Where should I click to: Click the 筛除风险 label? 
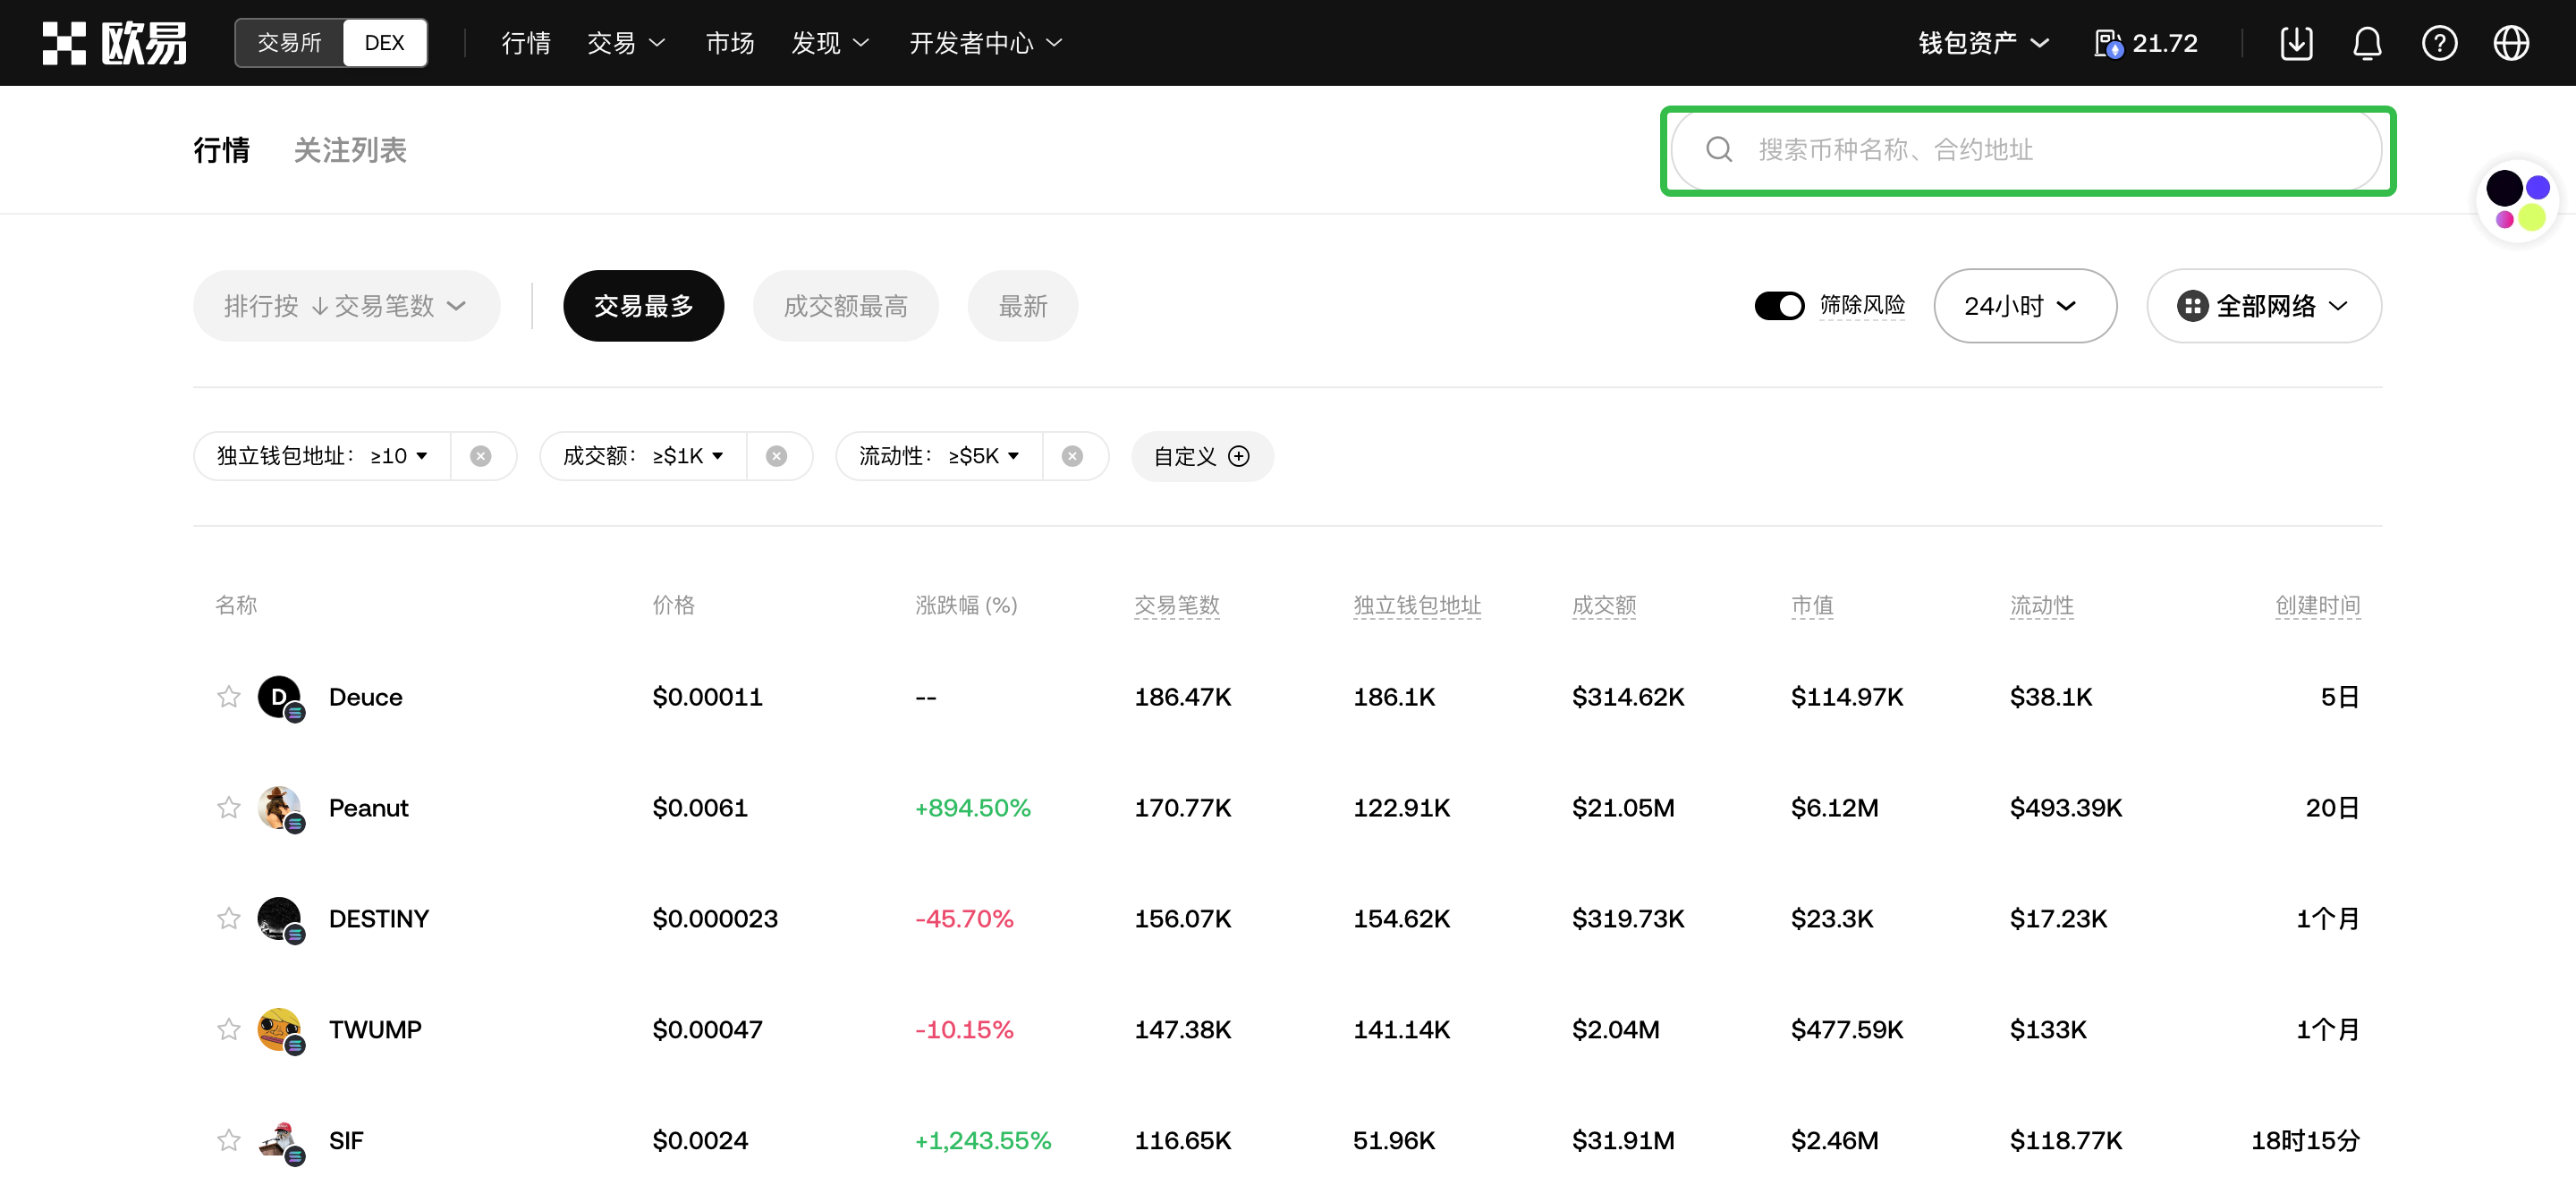point(1861,305)
